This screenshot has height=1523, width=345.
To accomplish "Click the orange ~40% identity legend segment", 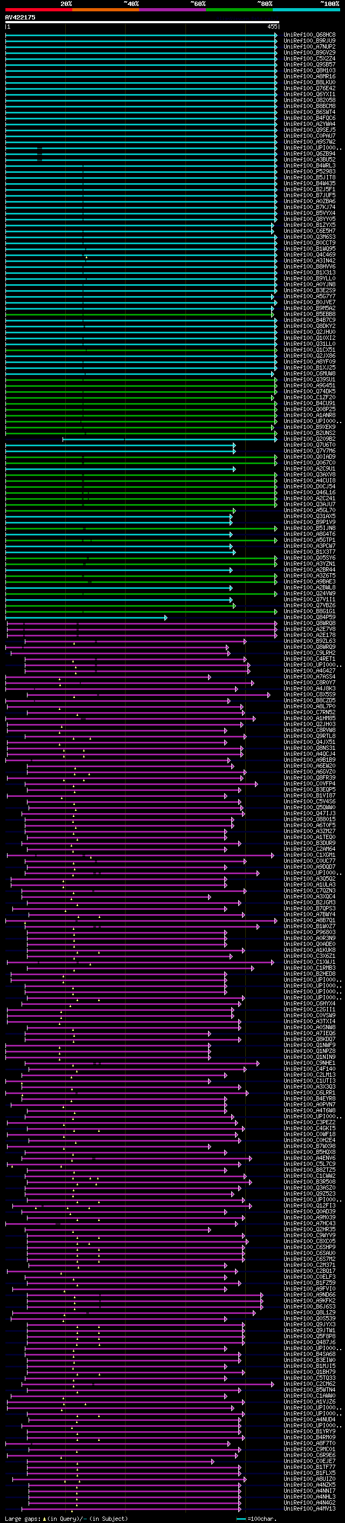I will point(106,10).
